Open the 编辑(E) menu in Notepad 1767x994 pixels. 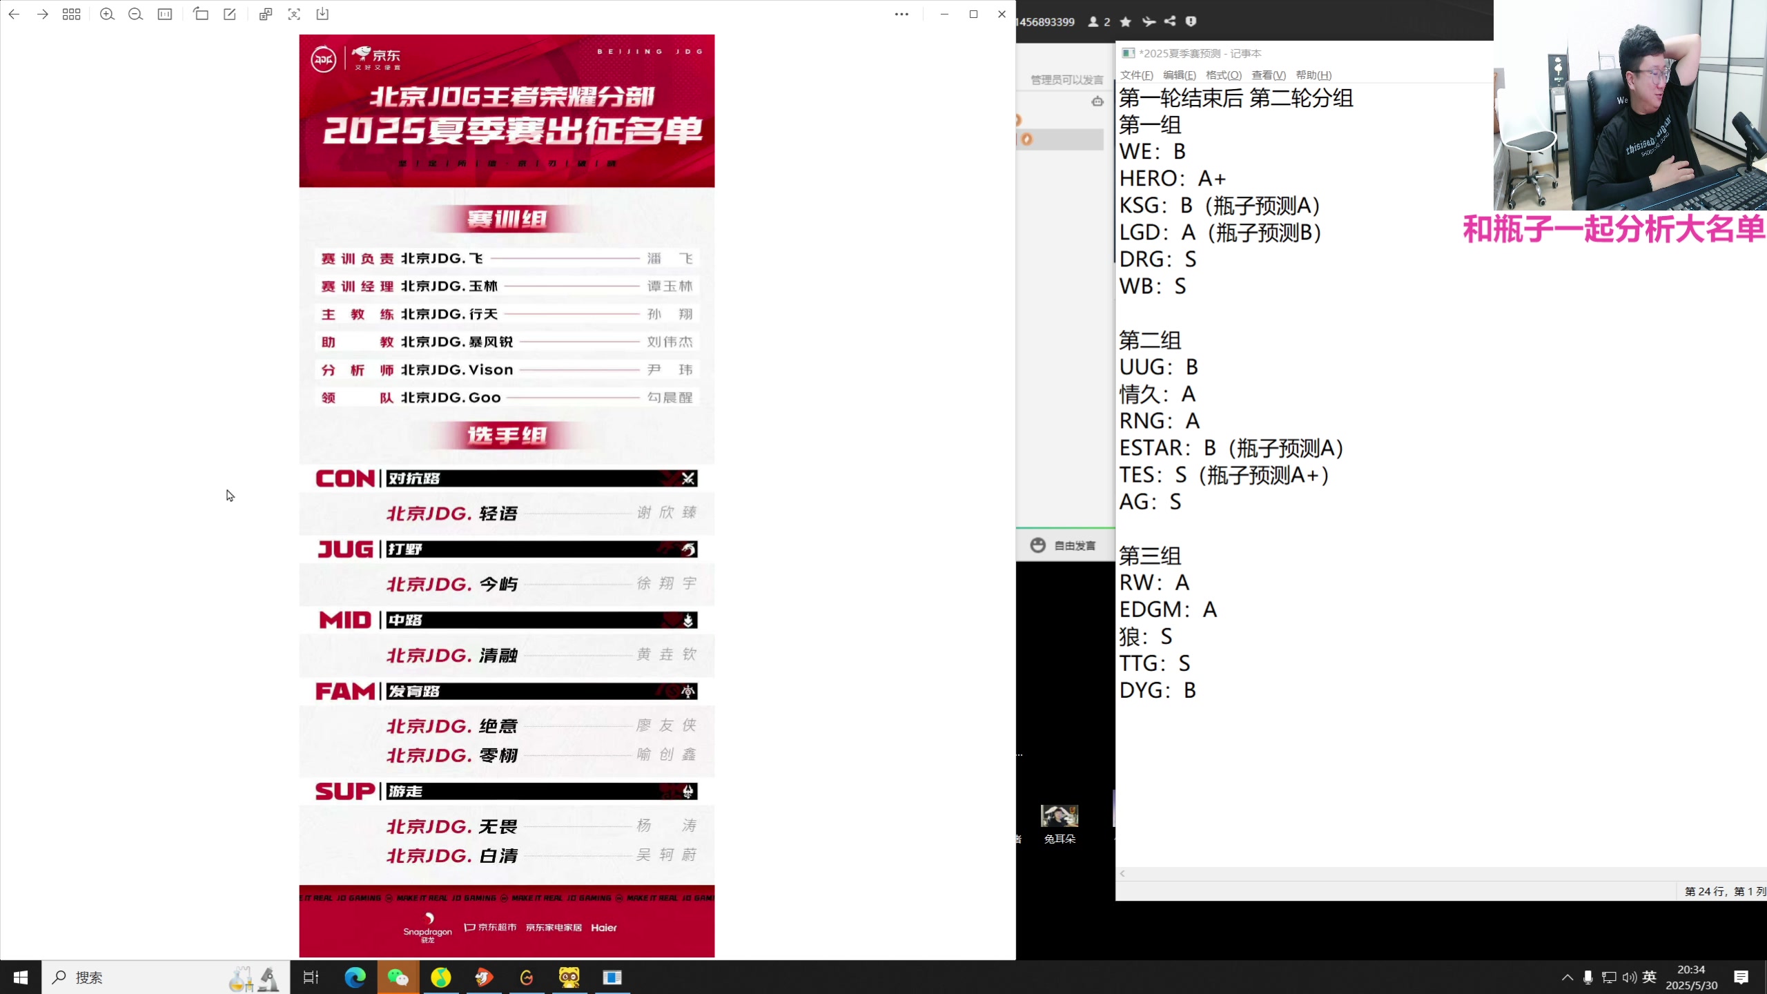point(1180,75)
